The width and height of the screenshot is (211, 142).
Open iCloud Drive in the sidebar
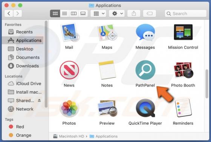pos(23,83)
